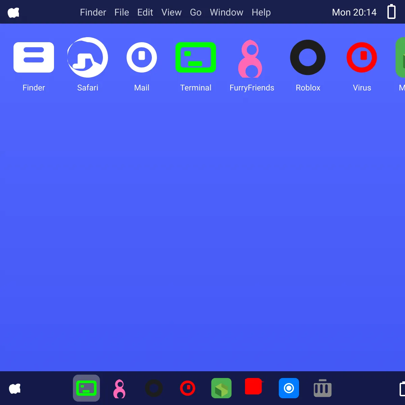Click the Apple logo in the bottom dock bar

pyautogui.click(x=15, y=389)
